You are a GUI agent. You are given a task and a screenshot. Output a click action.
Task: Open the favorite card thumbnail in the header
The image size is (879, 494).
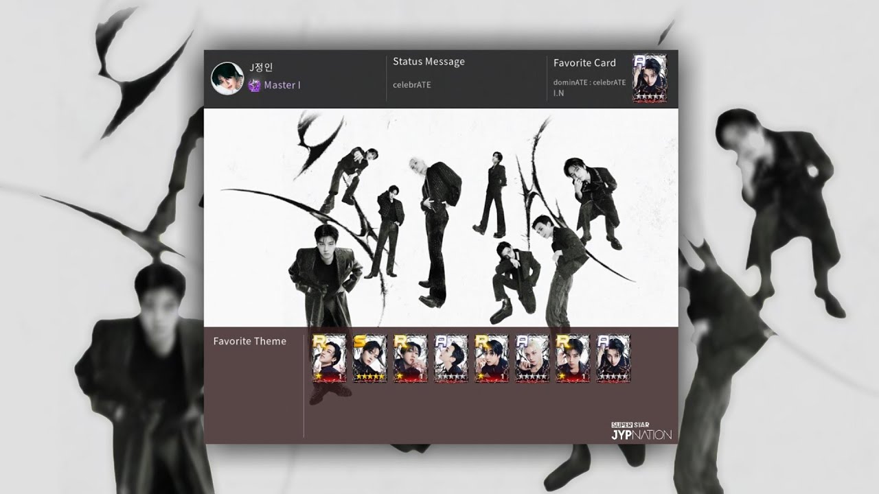pos(650,78)
